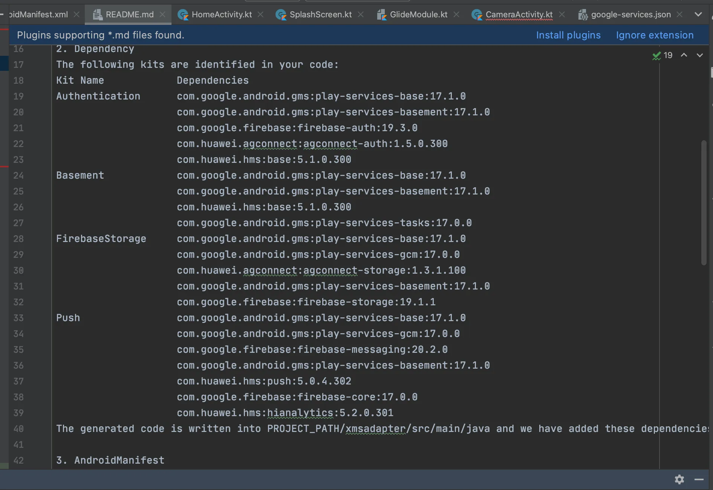Open the SplashScreen.kt tab
This screenshot has height=490, width=713.
pyautogui.click(x=320, y=15)
